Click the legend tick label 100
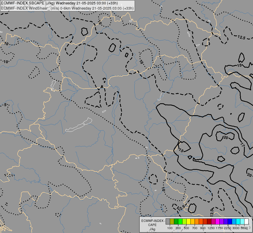Viewport: 253px width, 233px height. pyautogui.click(x=170, y=228)
